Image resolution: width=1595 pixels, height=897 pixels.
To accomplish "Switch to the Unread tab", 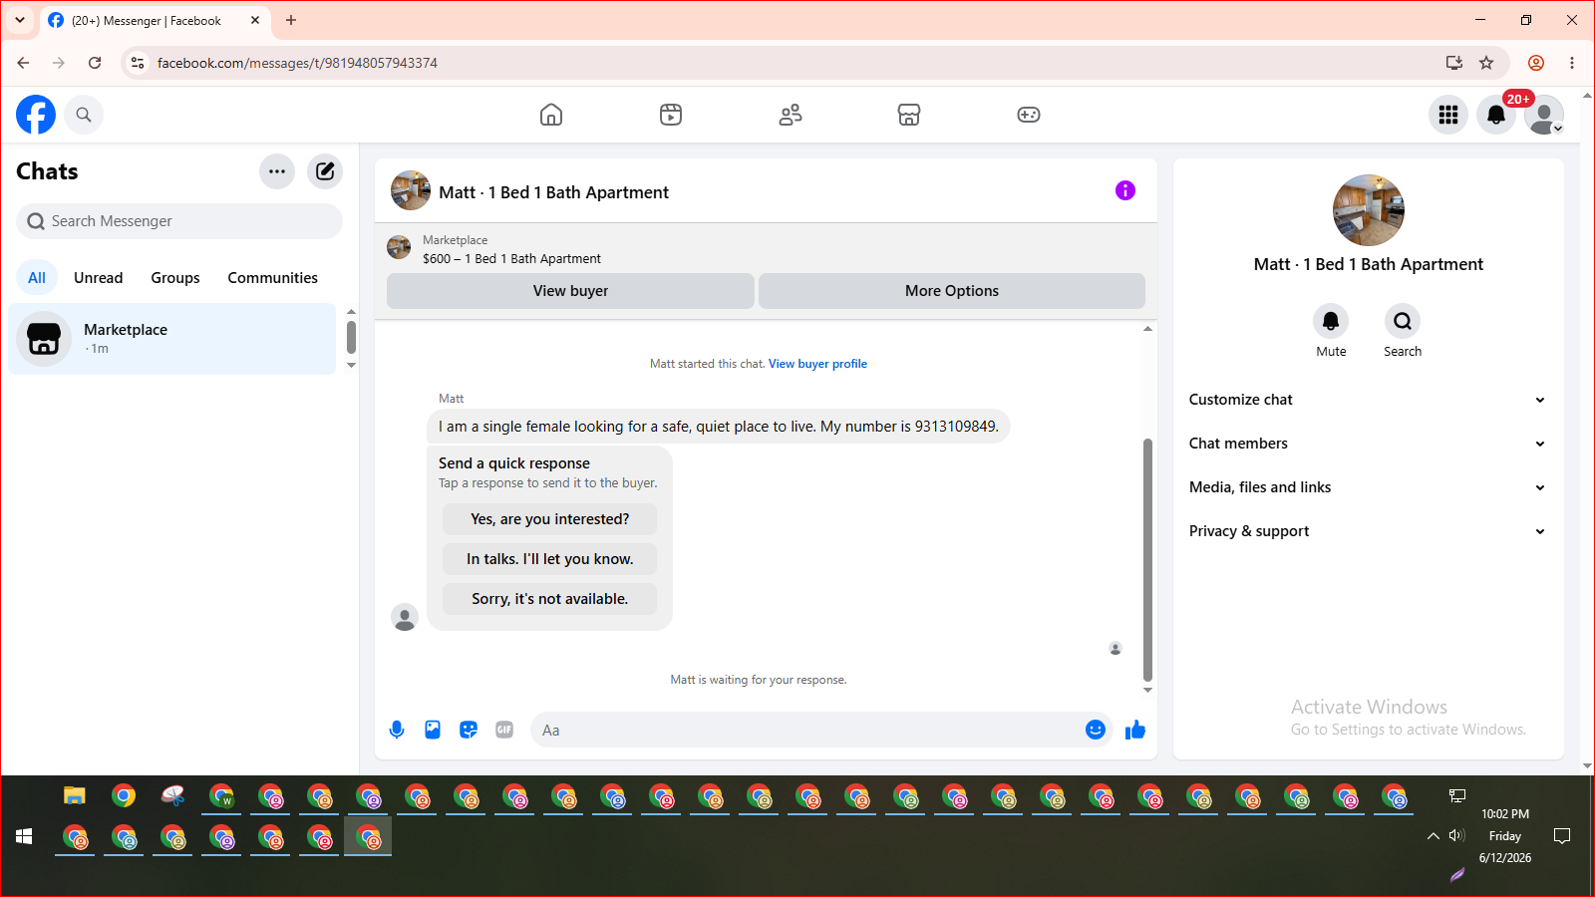I will coord(99,278).
